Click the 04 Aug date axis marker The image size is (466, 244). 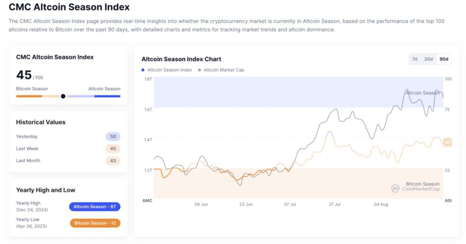pos(381,205)
